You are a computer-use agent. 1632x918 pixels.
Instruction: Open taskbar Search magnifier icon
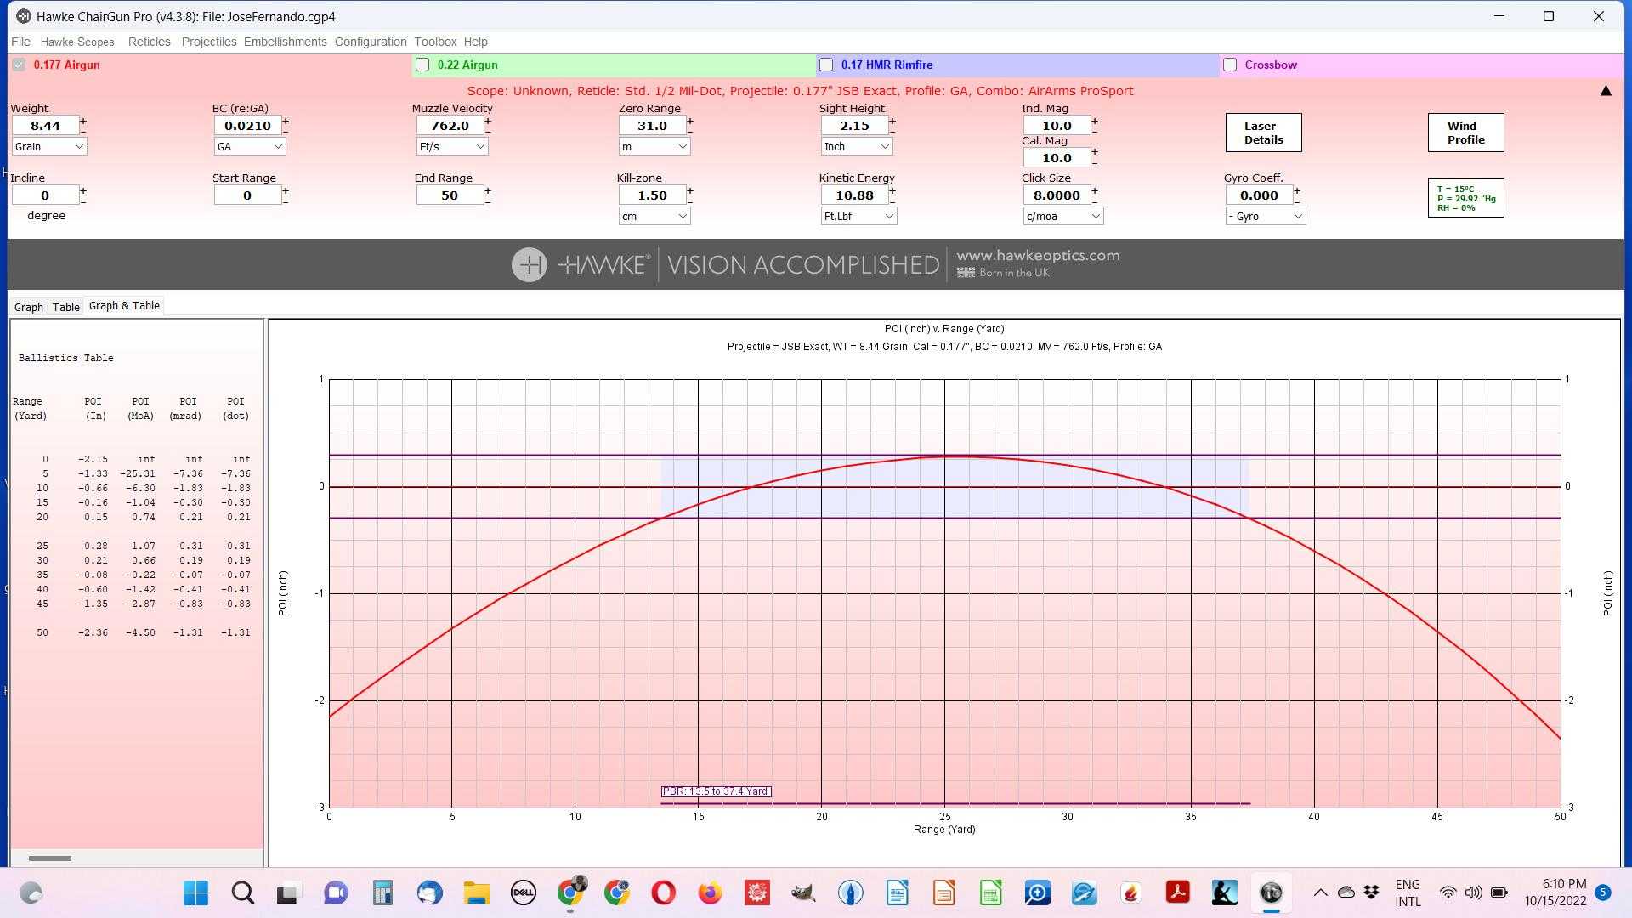click(x=242, y=892)
